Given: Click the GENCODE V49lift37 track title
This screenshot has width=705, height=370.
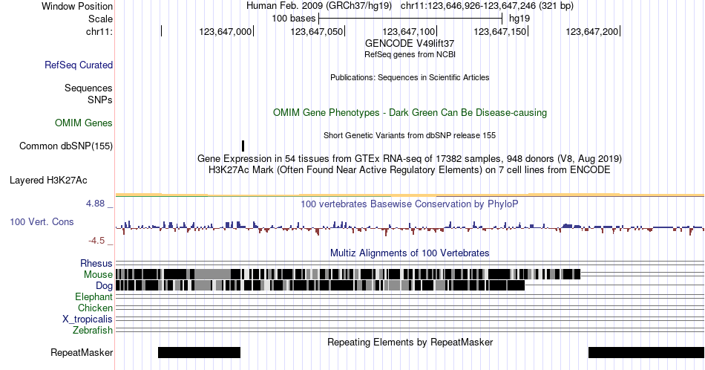Looking at the screenshot, I should click(x=410, y=44).
